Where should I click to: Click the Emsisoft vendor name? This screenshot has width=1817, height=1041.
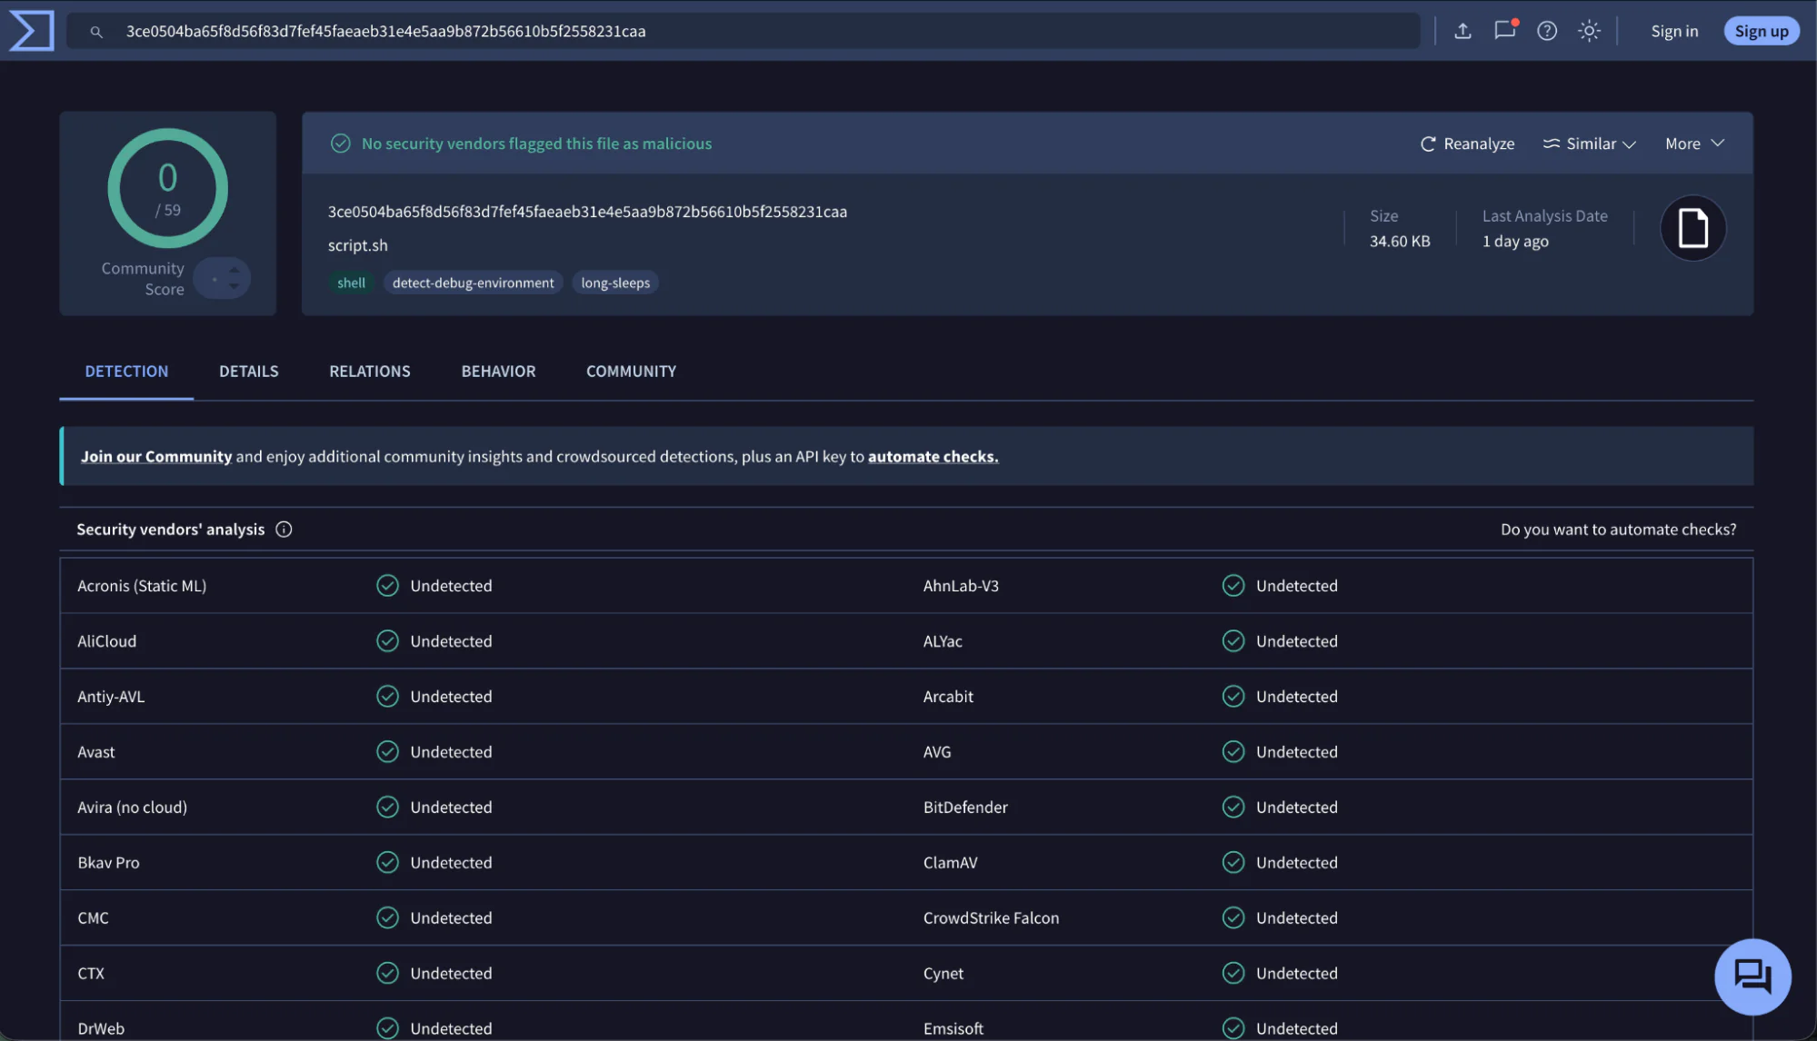pos(953,1029)
